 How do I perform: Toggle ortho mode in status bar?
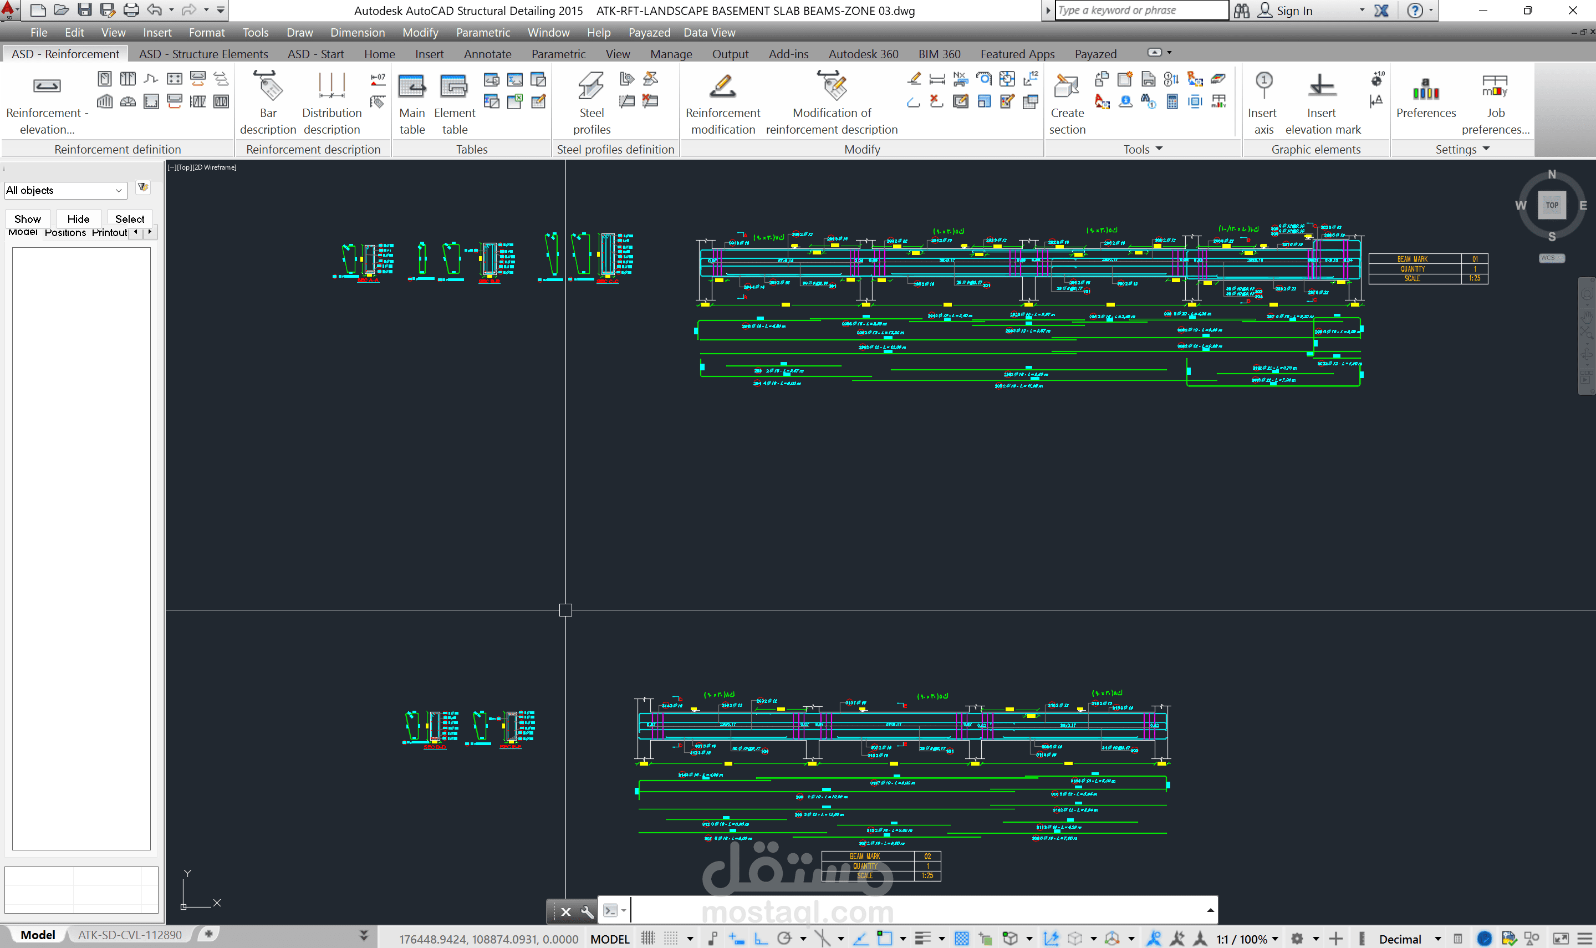(x=761, y=939)
